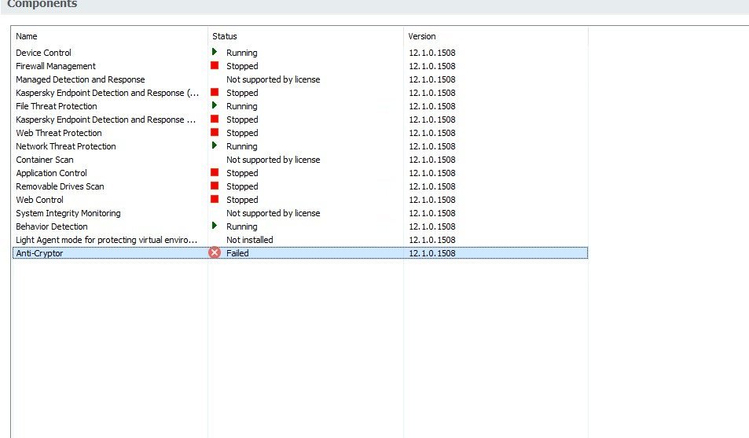749x438 pixels.
Task: Click the green Running icon for Behavior Detection
Action: pos(215,226)
